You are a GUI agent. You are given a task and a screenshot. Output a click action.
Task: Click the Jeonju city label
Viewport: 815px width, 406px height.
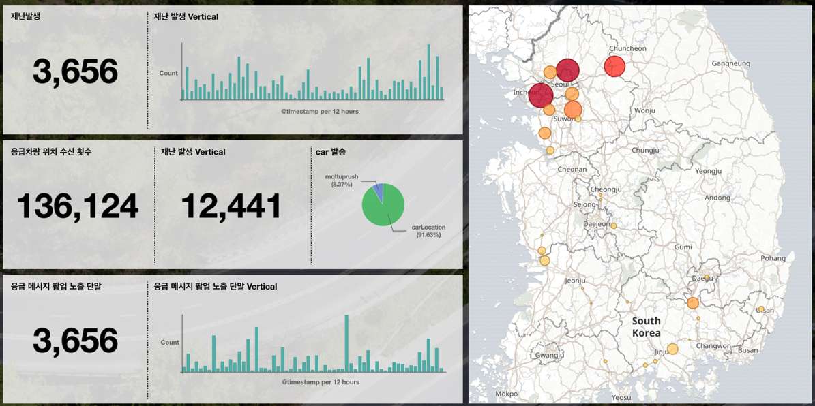575,281
